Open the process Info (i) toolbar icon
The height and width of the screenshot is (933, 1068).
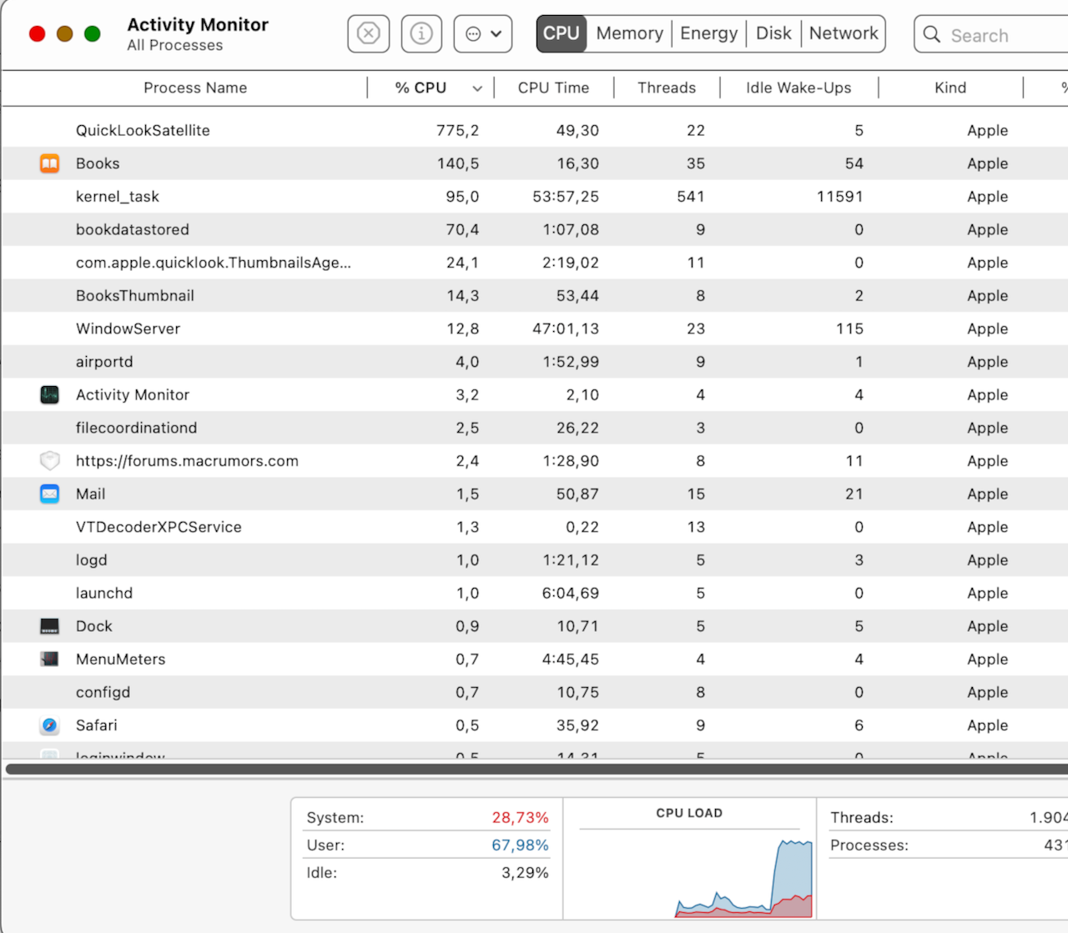point(421,33)
